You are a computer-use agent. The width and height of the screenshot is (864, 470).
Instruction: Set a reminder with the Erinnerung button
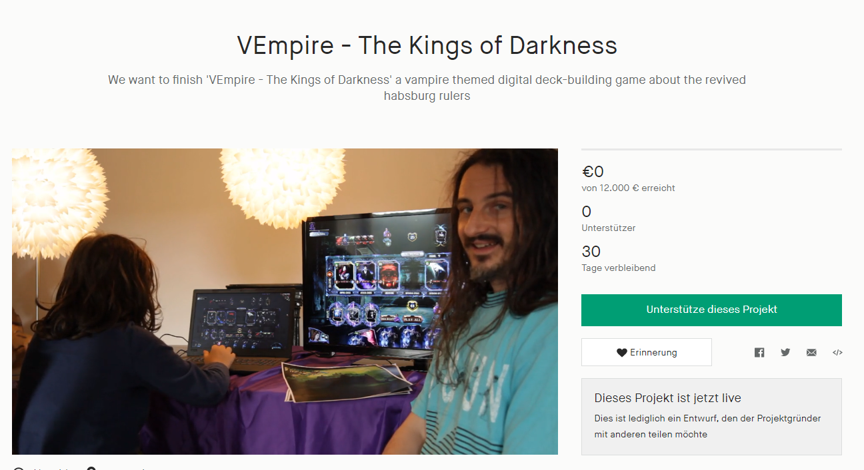[647, 352]
